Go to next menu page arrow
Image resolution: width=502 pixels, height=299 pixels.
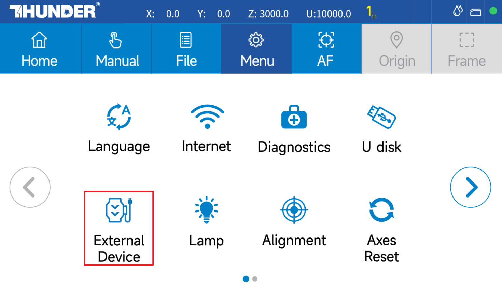coord(470,187)
